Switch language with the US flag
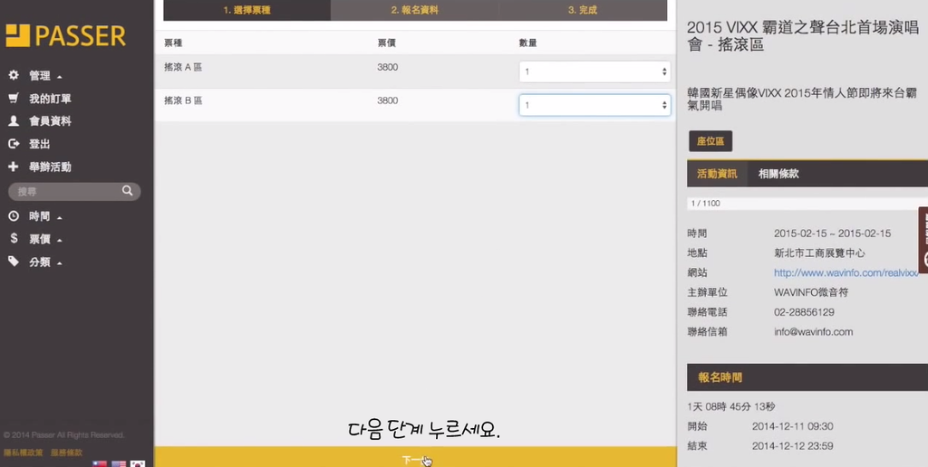 point(119,463)
